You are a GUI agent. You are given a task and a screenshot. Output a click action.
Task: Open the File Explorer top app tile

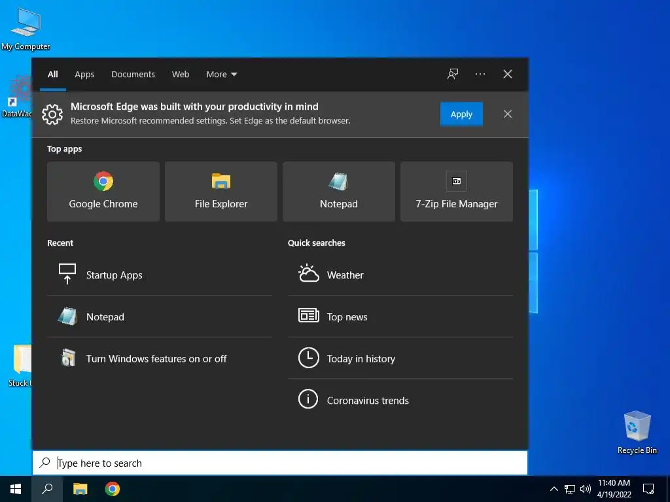pyautogui.click(x=221, y=192)
